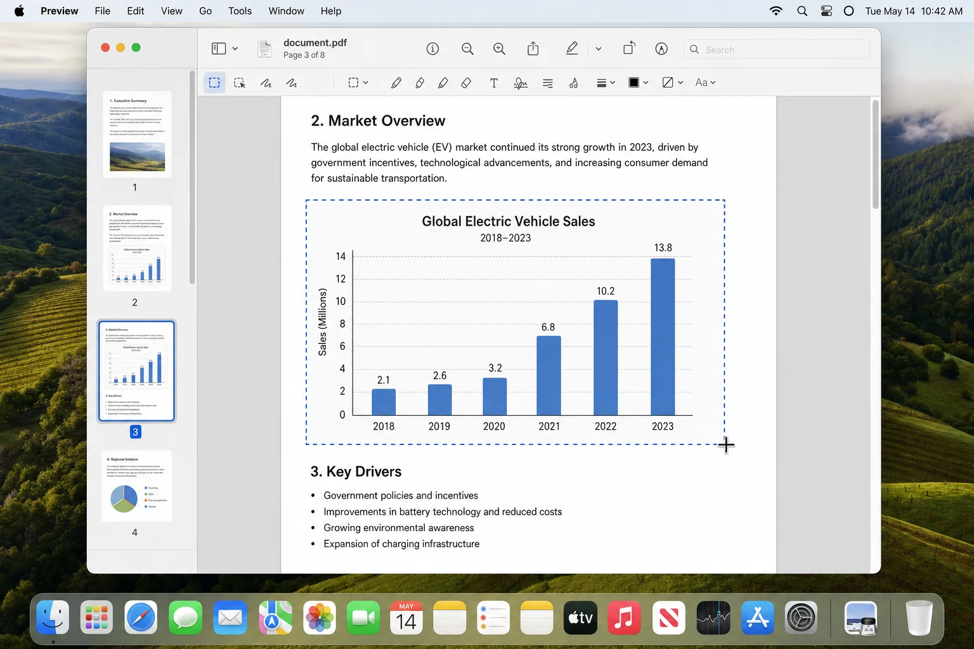
Task: Open the Text Style Aa dropdown
Action: [705, 82]
